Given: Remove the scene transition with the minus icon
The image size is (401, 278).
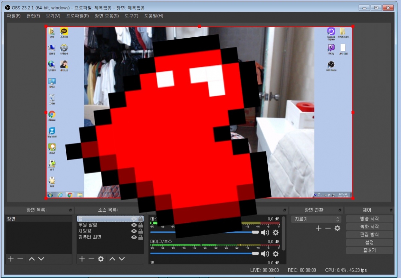Looking at the screenshot, I should [x=328, y=228].
